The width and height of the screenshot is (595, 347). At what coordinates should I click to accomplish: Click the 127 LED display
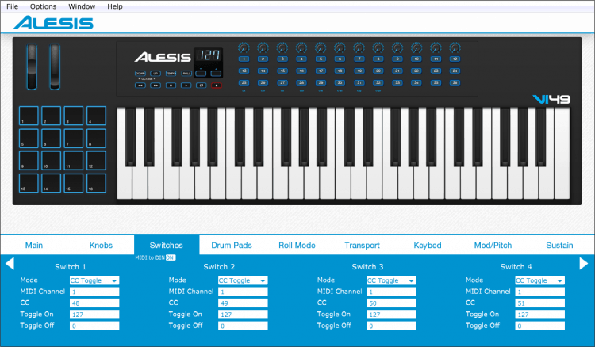pos(209,55)
